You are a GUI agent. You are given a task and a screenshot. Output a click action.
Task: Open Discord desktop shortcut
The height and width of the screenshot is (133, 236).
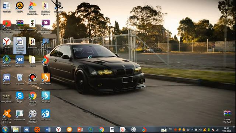coord(7,79)
